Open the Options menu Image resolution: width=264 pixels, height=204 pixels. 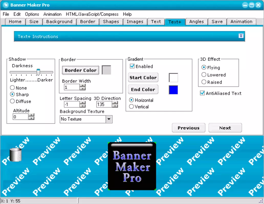[32, 14]
